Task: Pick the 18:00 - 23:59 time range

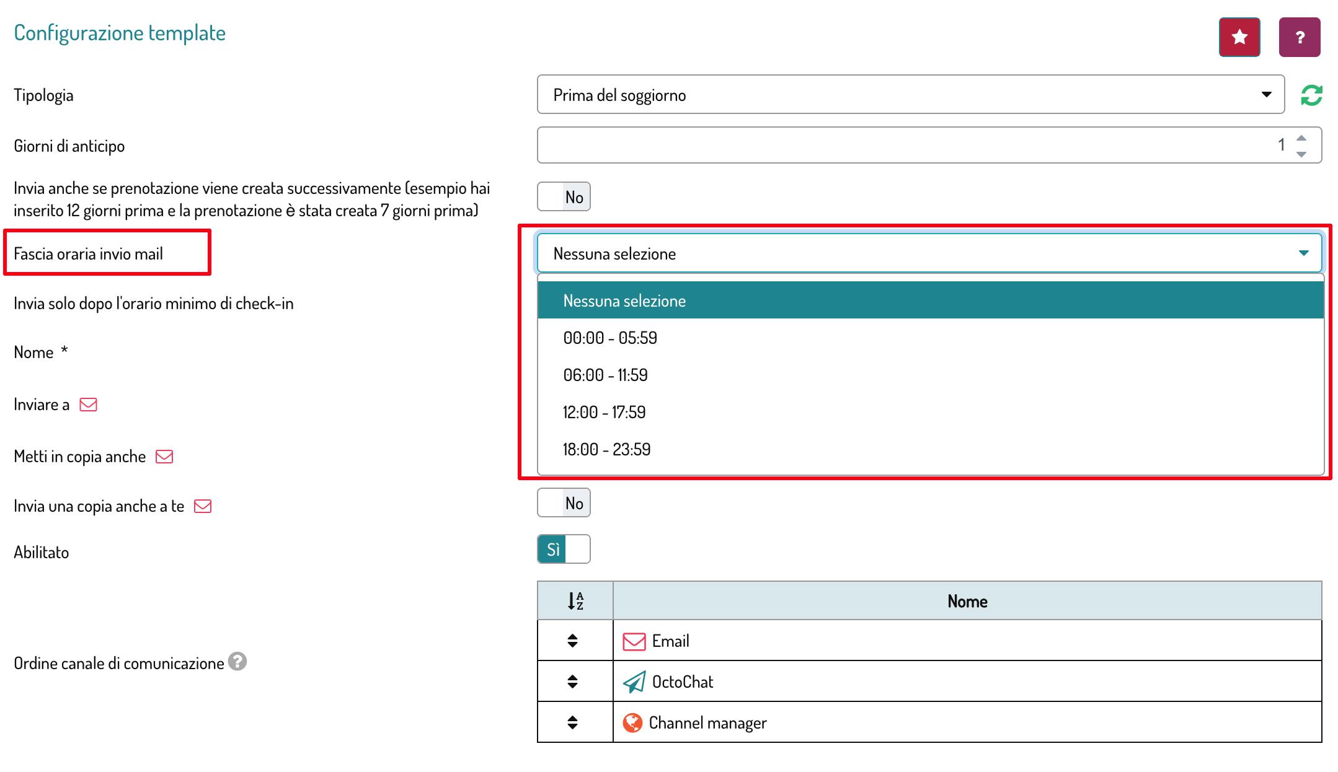Action: tap(606, 449)
